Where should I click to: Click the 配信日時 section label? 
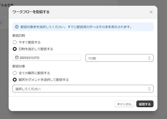click(19, 36)
